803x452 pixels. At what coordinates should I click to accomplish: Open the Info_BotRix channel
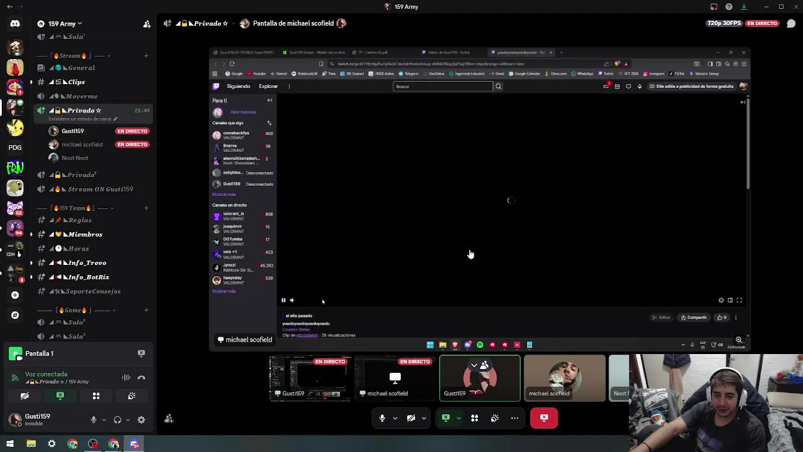[93, 277]
